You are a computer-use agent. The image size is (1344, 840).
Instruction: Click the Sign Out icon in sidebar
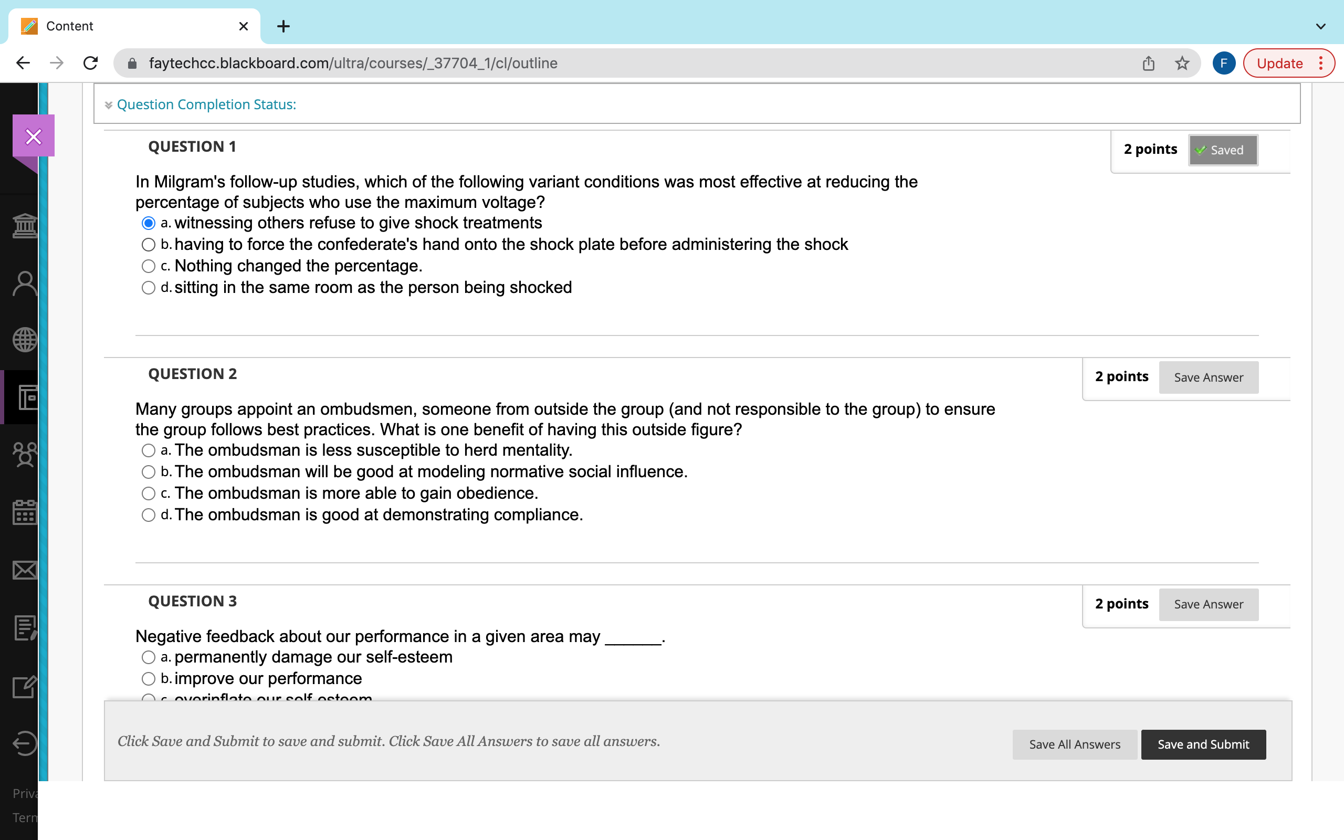pyautogui.click(x=25, y=743)
